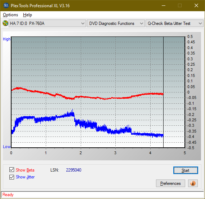Image resolution: width=205 pixels, height=199 pixels.
Task: Open the Preferences dialog
Action: [x=170, y=183]
